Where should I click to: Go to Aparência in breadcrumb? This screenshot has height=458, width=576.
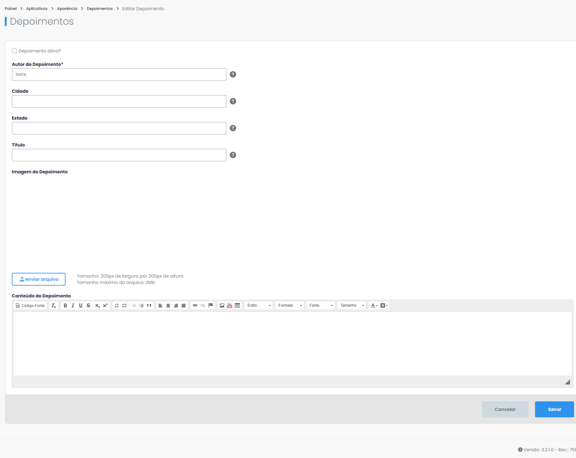tap(67, 9)
